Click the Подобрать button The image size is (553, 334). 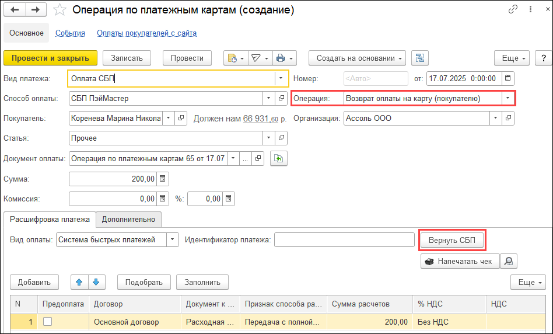click(x=144, y=282)
